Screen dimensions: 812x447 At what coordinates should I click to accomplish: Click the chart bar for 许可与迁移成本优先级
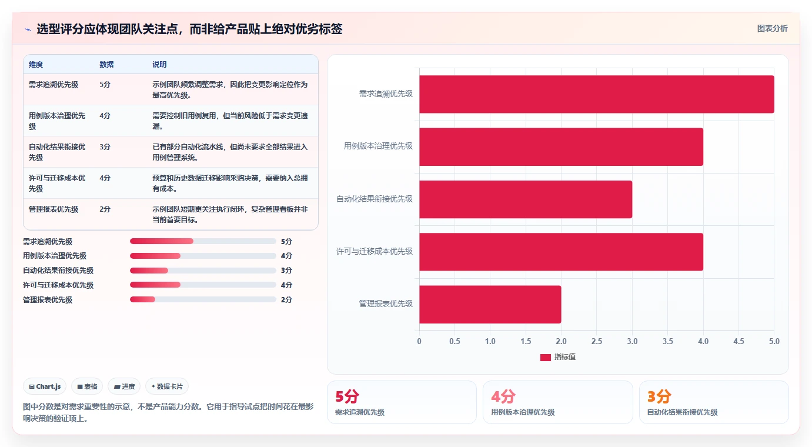pyautogui.click(x=561, y=252)
